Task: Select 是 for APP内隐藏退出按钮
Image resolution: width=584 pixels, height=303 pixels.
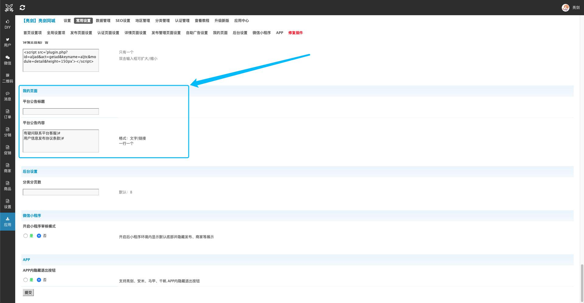Action: (26, 280)
